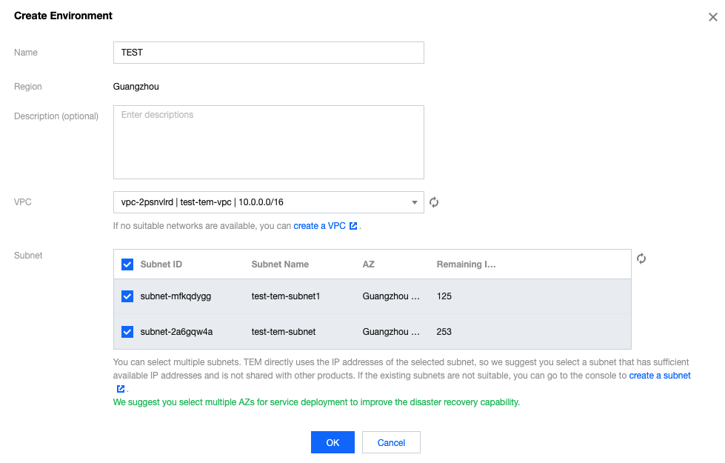Click into the Description text area

pos(268,142)
